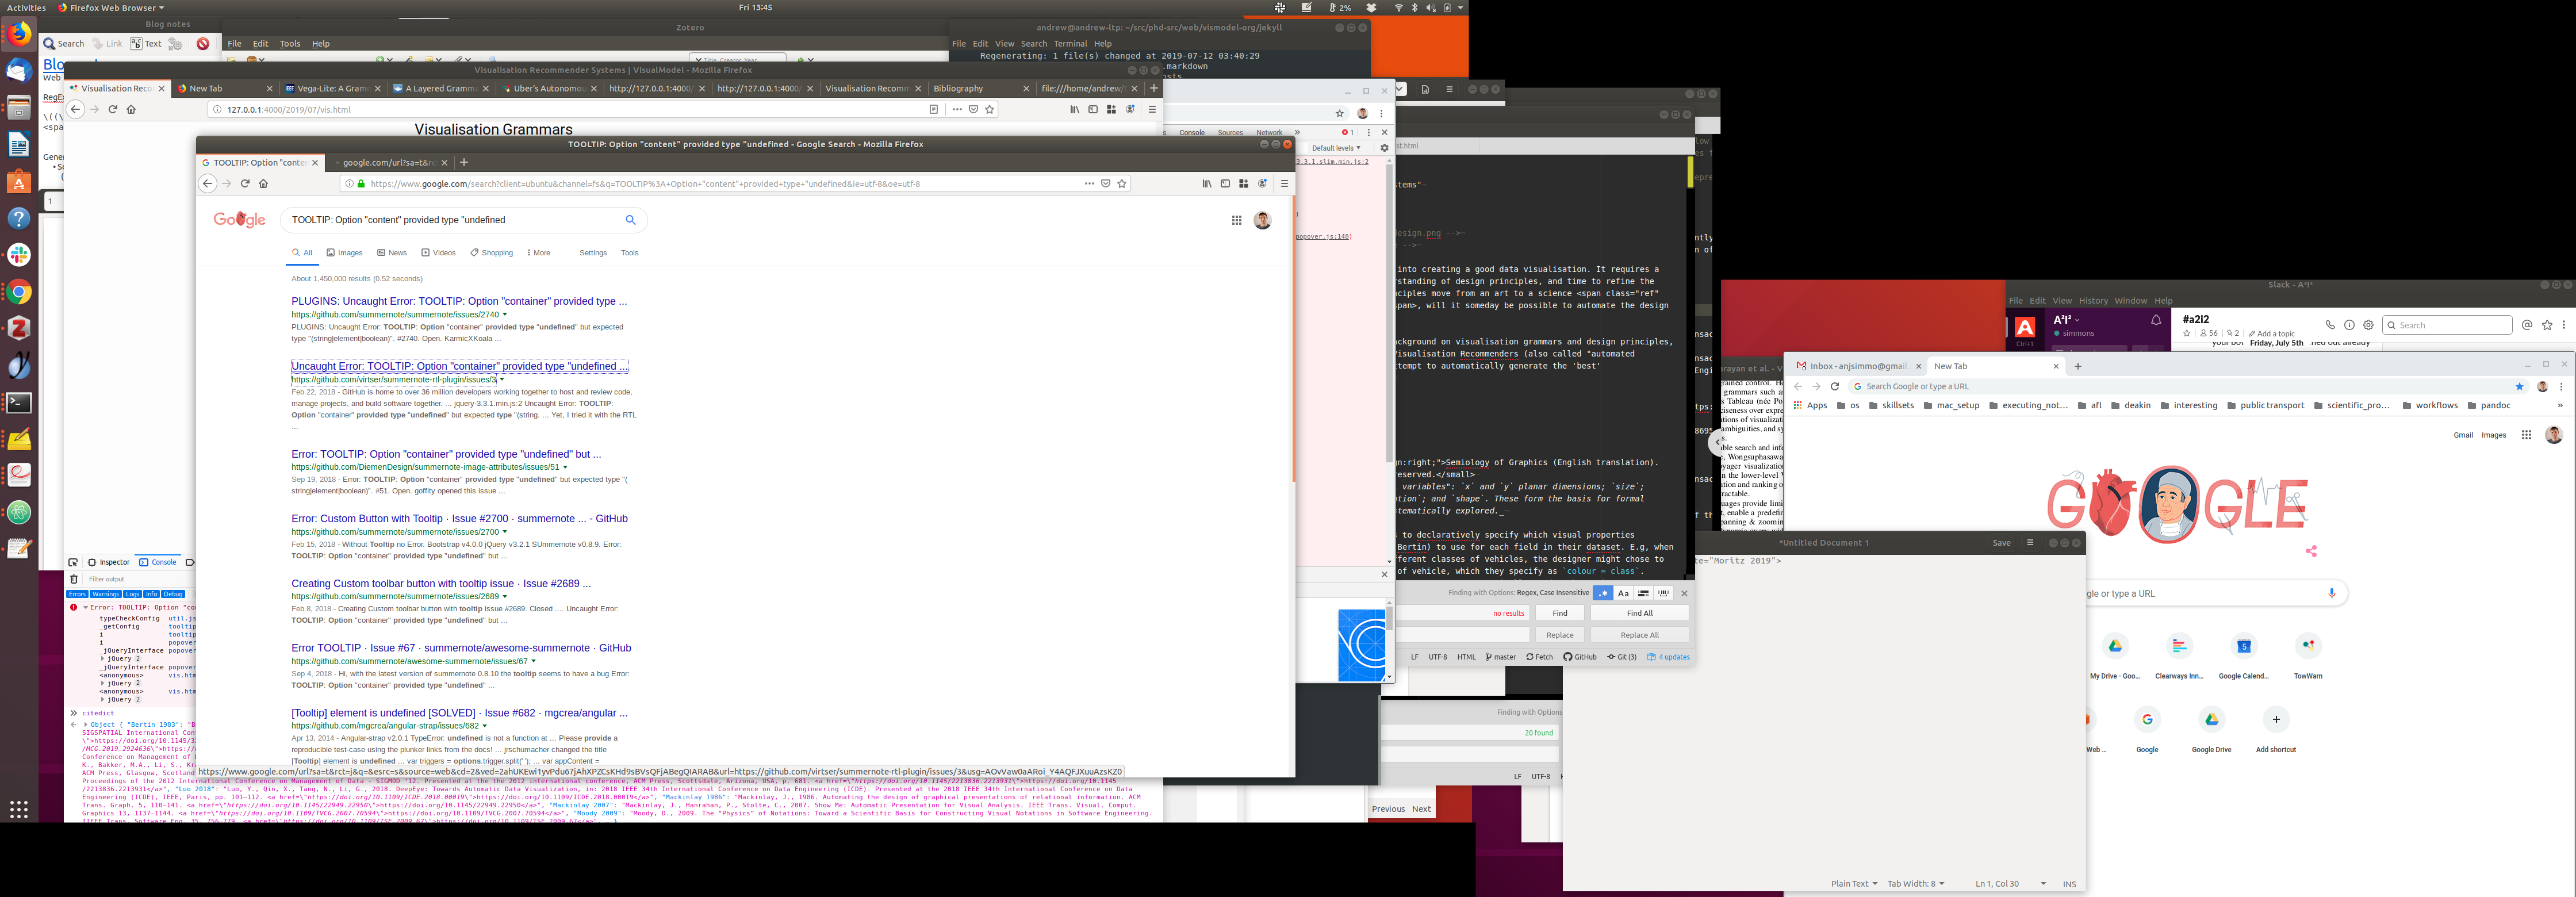Open Google apps grid in Chrome new tab

click(2526, 435)
